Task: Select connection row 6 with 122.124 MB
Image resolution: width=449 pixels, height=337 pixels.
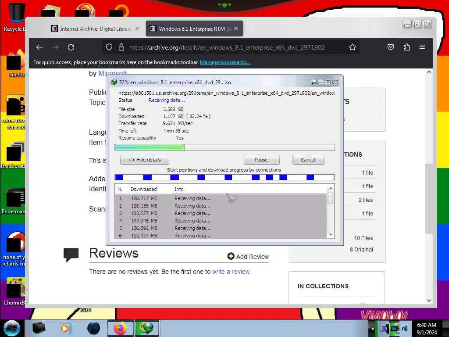Action: (221, 236)
